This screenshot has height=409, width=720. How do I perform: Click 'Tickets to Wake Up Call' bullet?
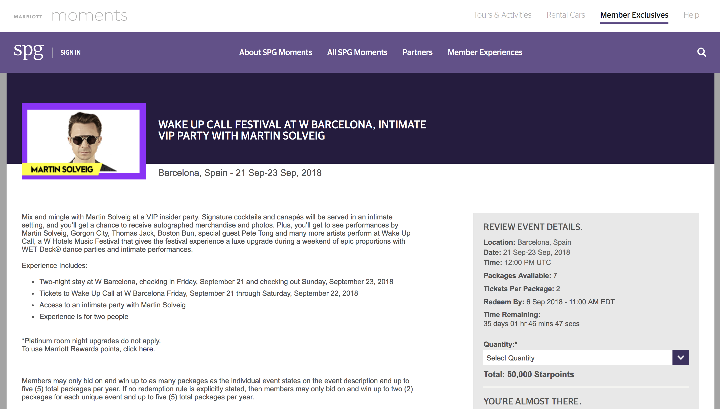pos(199,293)
